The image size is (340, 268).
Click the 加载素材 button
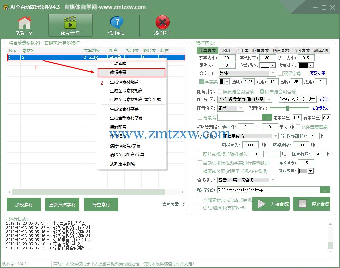coord(23,204)
